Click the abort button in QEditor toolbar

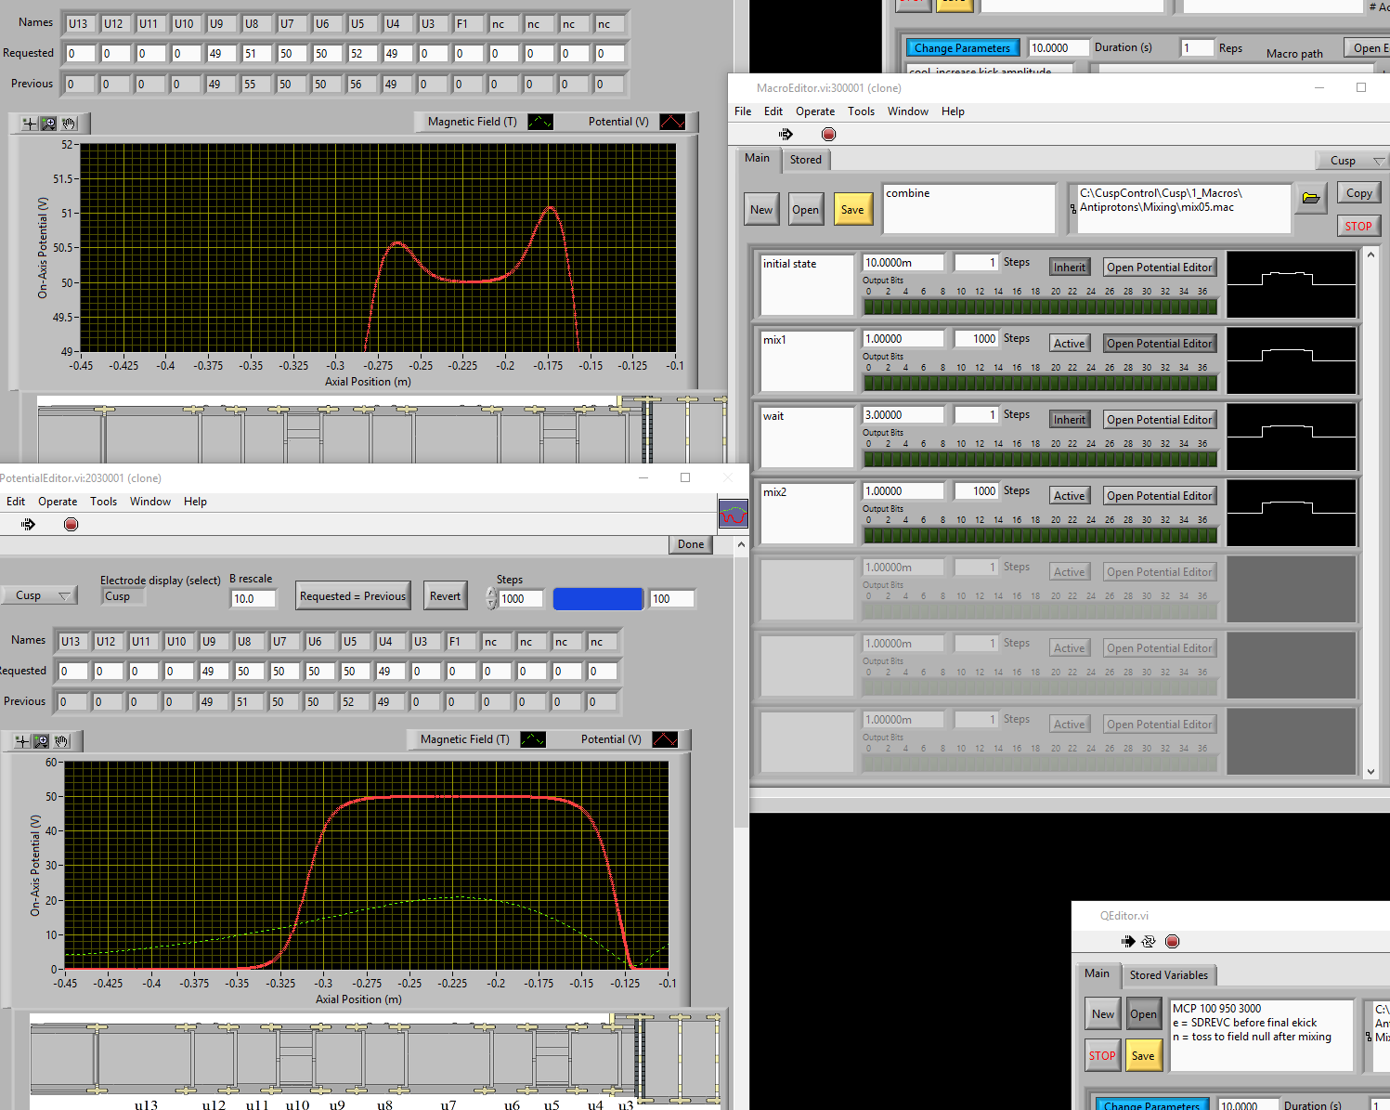[x=1173, y=942]
